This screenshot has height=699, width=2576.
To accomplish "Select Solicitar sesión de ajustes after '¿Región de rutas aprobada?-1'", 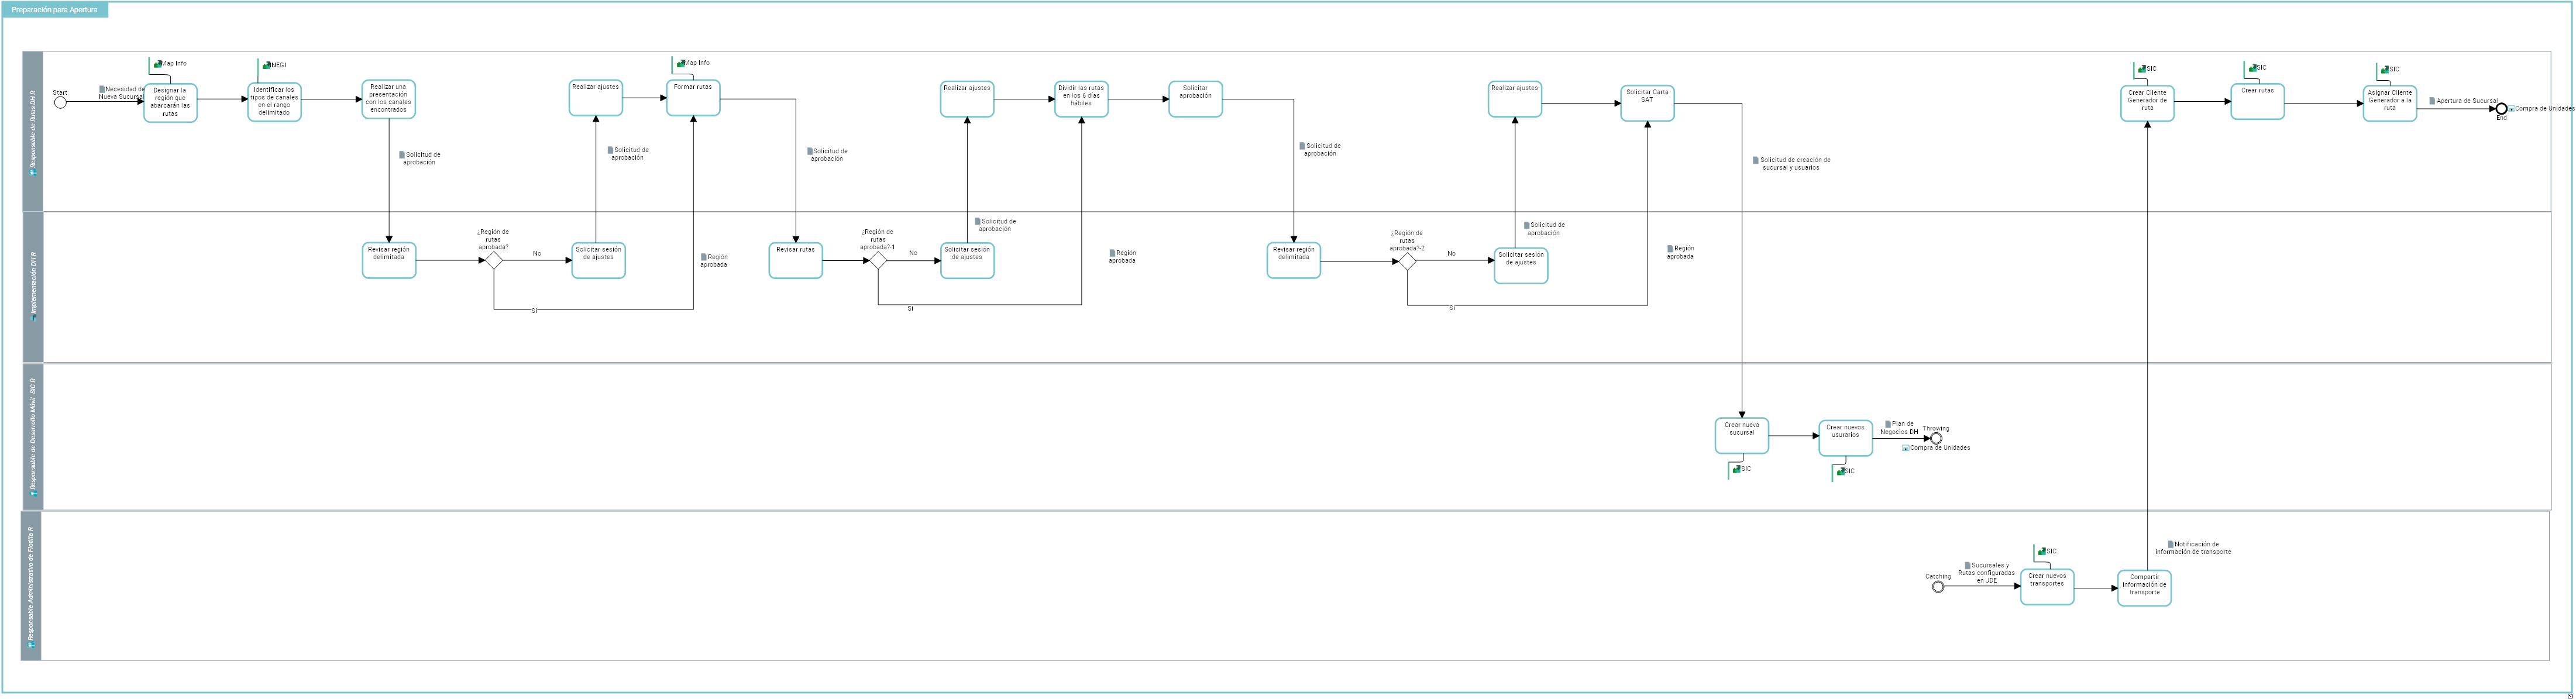I will 967,260.
